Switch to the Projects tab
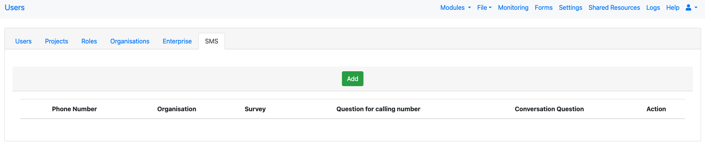The height and width of the screenshot is (166, 705). [56, 41]
